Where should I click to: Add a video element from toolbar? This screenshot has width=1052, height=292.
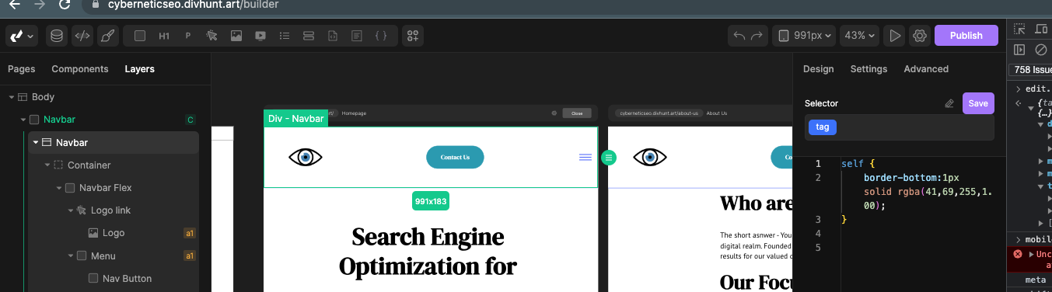(260, 36)
